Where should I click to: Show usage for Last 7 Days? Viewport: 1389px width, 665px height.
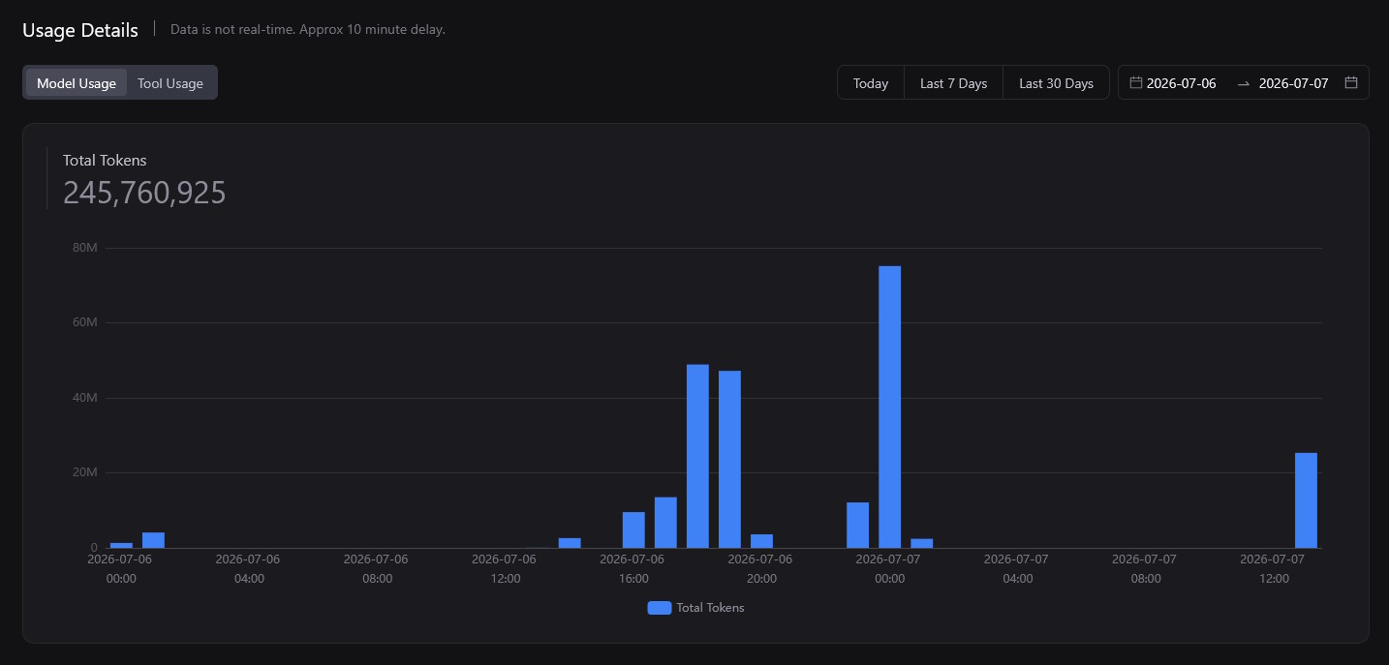954,83
